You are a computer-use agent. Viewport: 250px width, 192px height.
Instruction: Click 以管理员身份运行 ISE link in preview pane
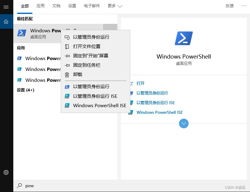click(x=156, y=103)
